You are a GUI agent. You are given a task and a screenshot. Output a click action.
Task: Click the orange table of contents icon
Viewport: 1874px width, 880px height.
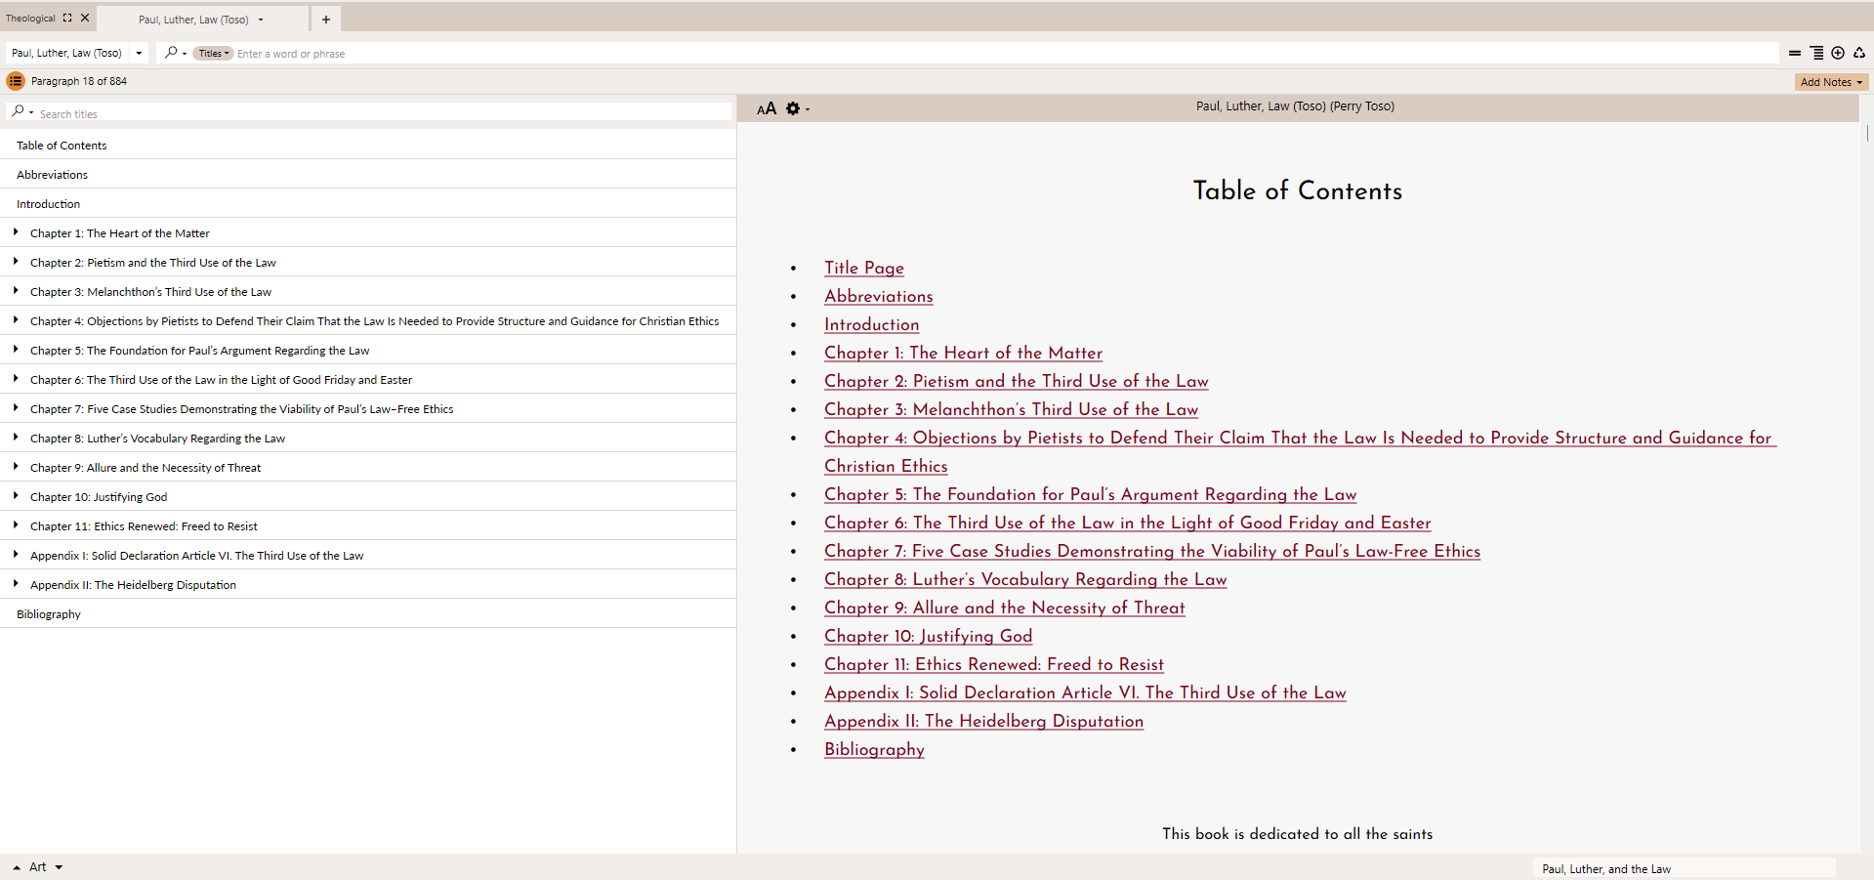click(x=16, y=81)
